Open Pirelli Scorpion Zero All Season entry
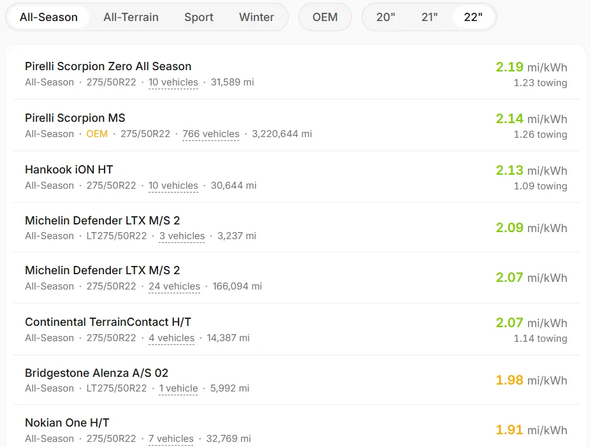The height and width of the screenshot is (447, 591). (x=296, y=73)
